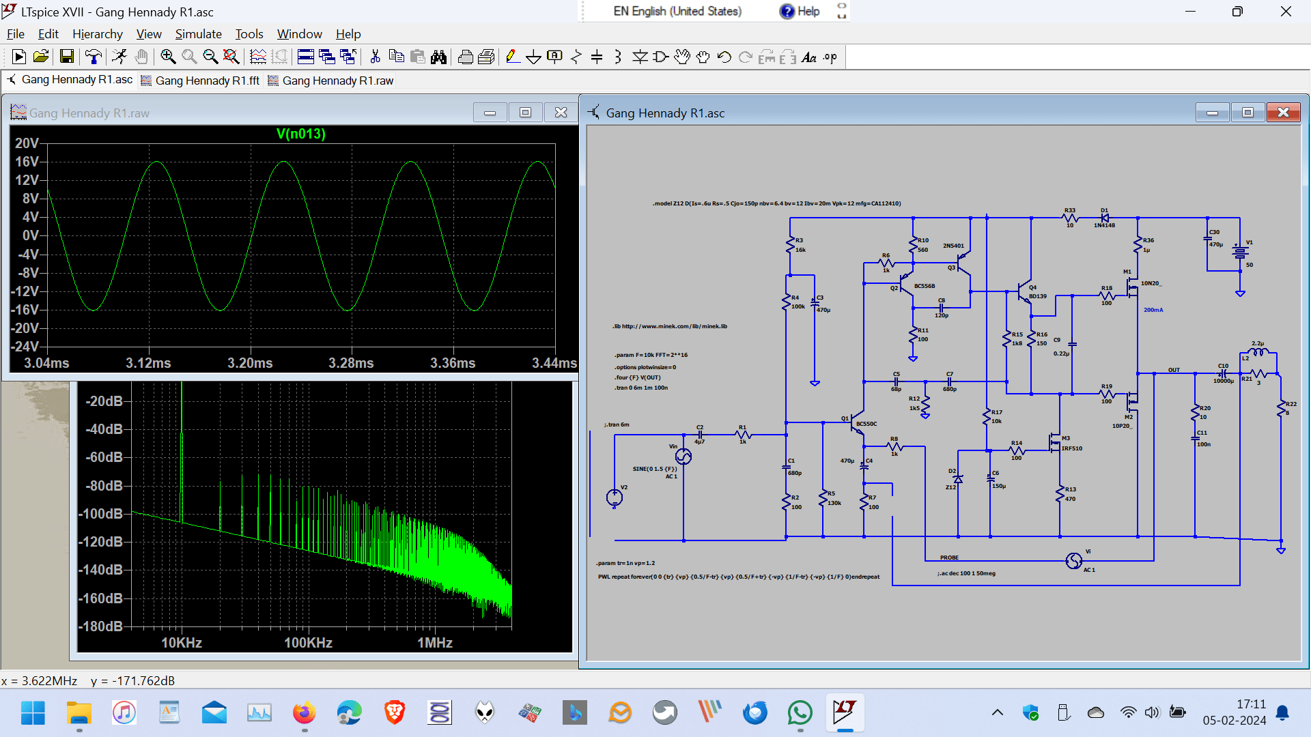Select the Drag hand tool
1311x737 pixels.
tap(703, 57)
